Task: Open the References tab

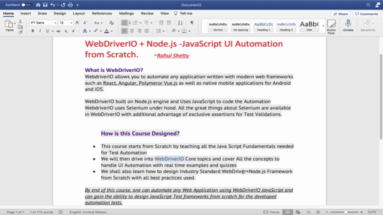Action: 102,13
